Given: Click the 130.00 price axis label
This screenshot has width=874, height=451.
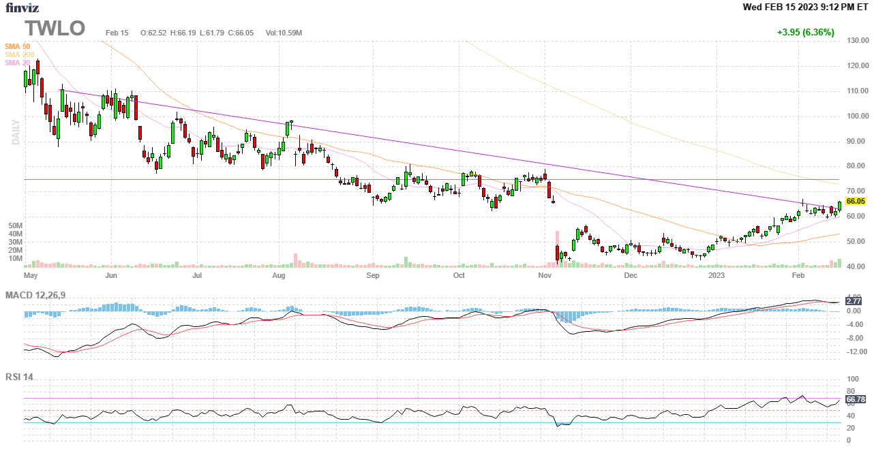Looking at the screenshot, I should [x=857, y=41].
